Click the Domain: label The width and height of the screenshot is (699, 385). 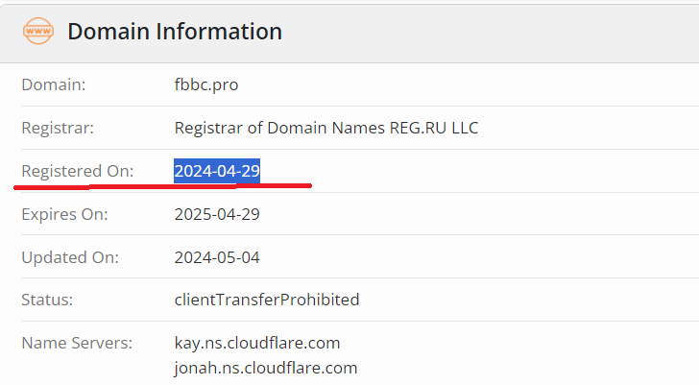54,84
